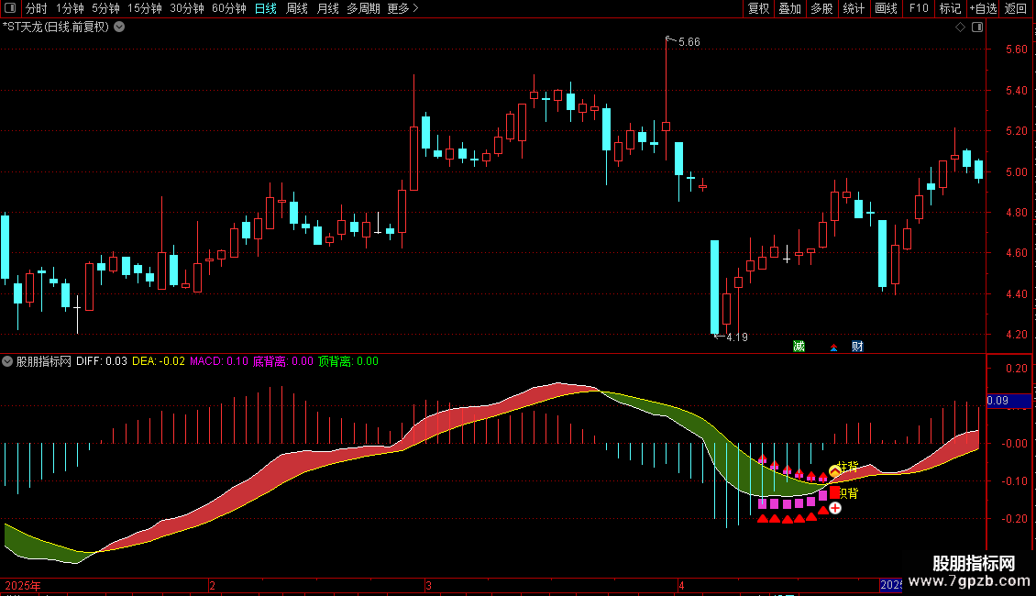The image size is (1036, 596).
Task: Select the 1分钟 period tab
Action: [x=70, y=8]
